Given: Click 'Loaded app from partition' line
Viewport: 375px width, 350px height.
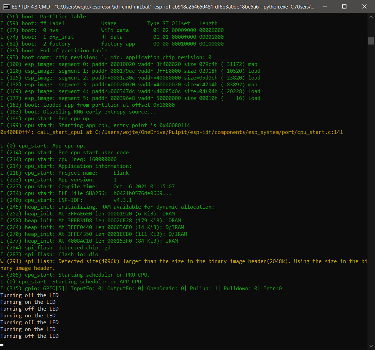Looking at the screenshot, I should click(x=87, y=105).
